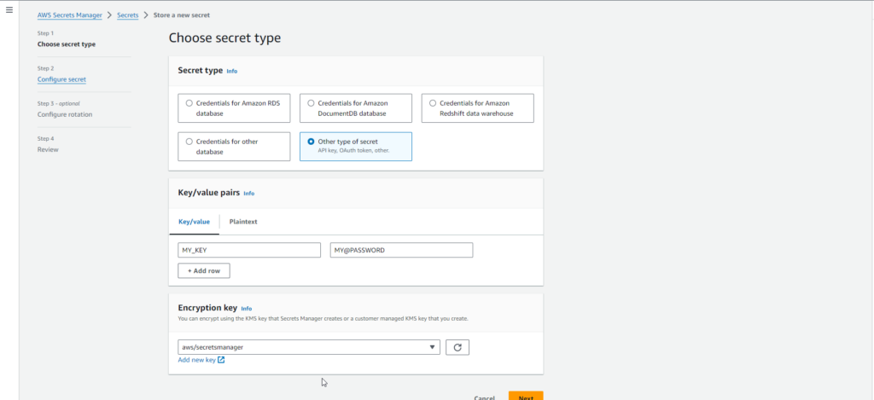
Task: Click the external link icon by Add new key
Action: 221,360
